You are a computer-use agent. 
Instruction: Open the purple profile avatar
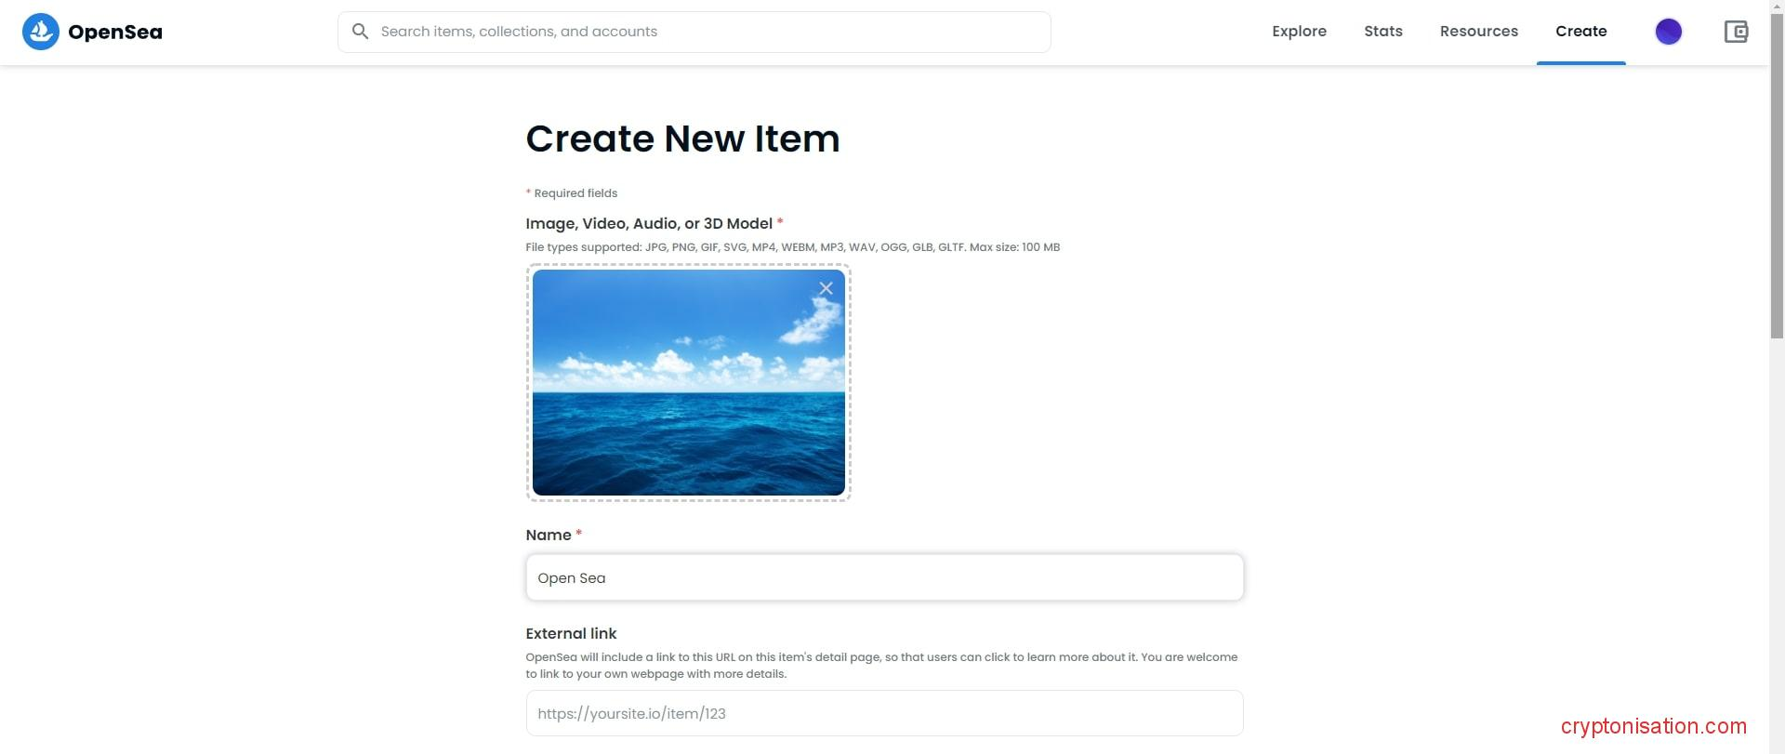click(1668, 32)
